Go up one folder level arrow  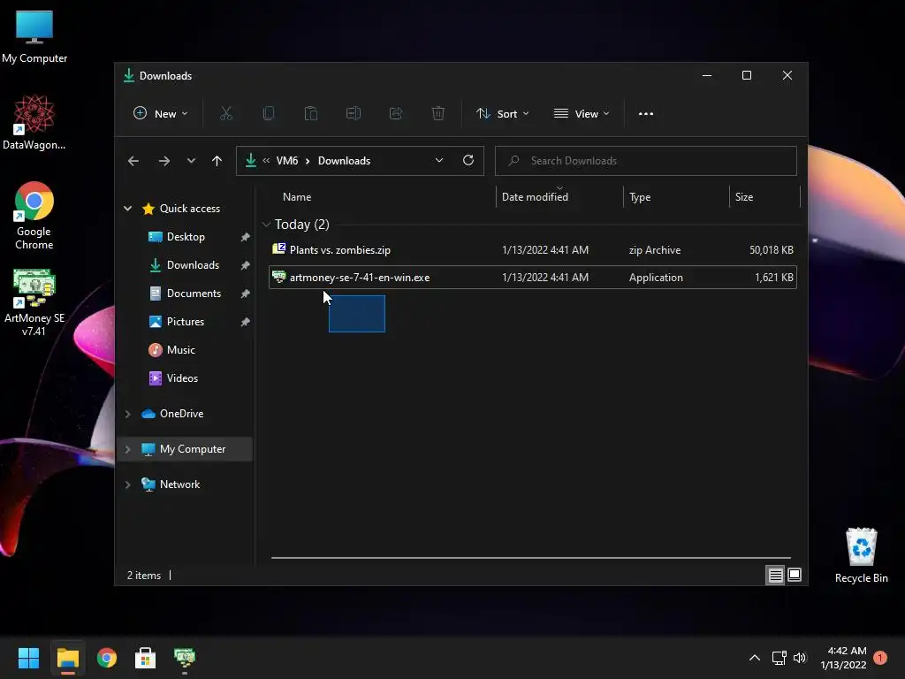tap(217, 161)
